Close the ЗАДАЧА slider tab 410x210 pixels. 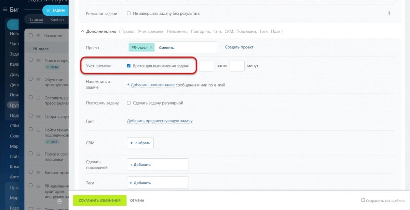pos(48,11)
